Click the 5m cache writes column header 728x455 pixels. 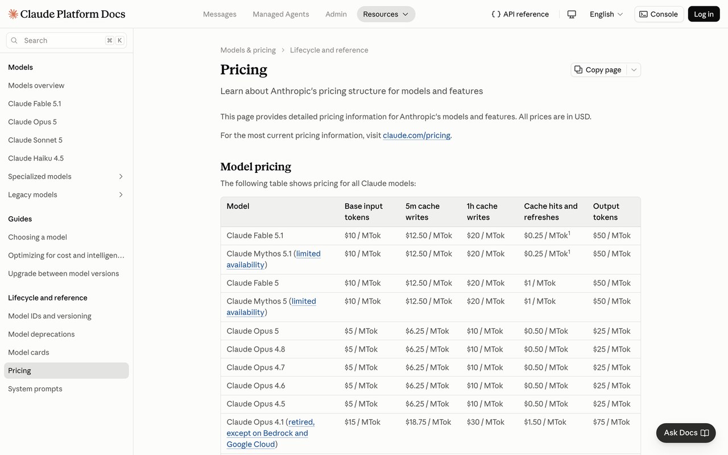[423, 212]
